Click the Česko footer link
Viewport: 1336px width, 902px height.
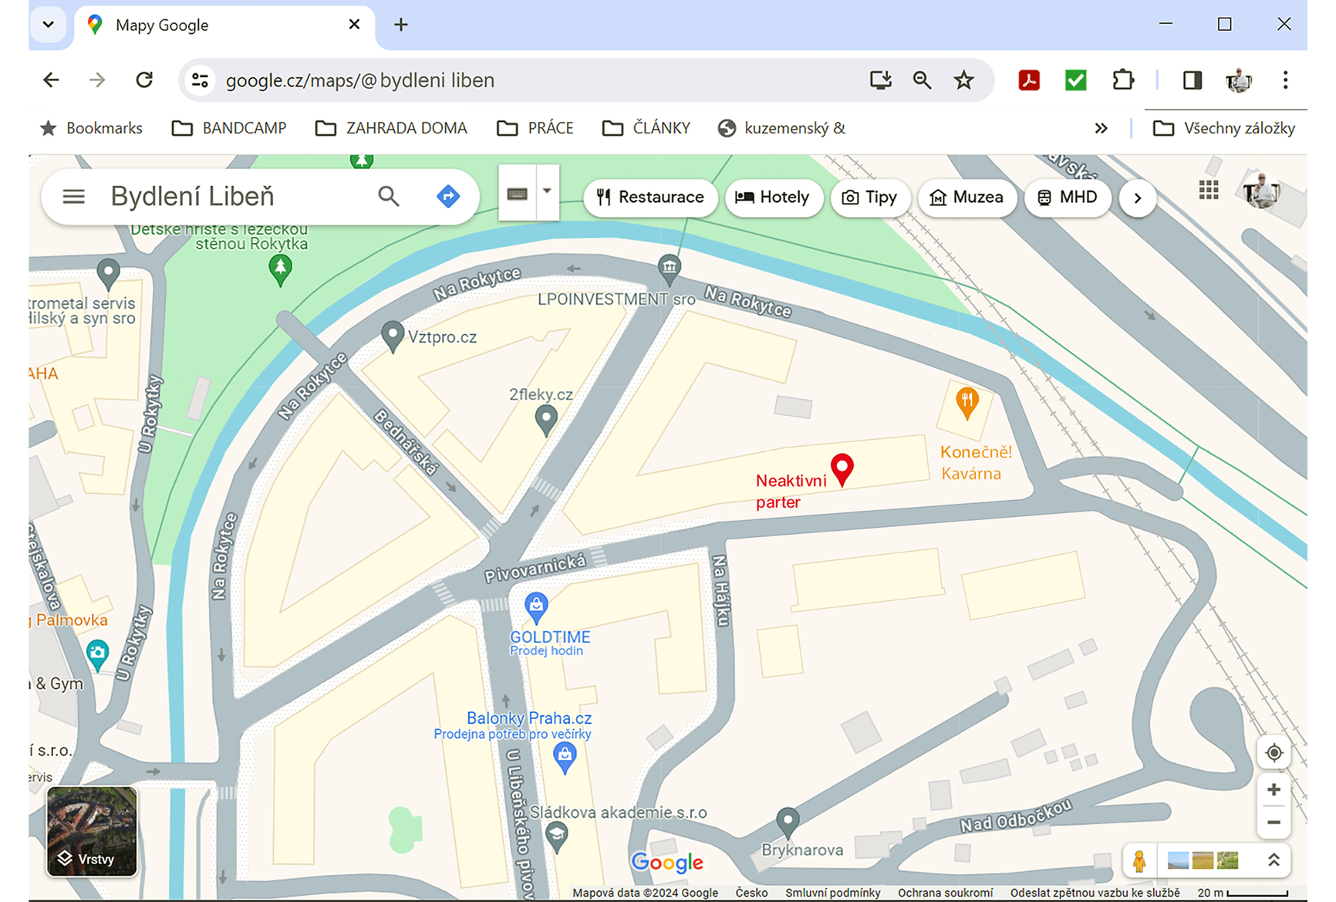751,893
